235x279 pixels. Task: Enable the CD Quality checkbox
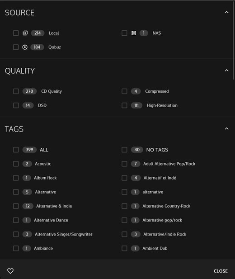(16, 91)
